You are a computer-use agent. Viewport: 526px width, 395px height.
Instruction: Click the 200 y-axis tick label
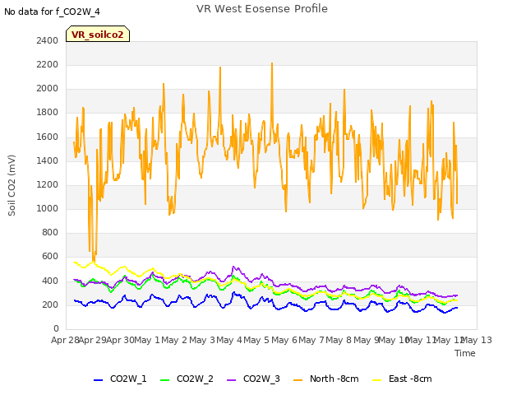click(50, 304)
